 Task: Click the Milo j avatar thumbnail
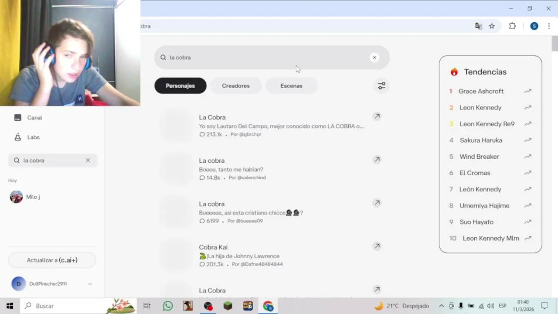tap(16, 197)
